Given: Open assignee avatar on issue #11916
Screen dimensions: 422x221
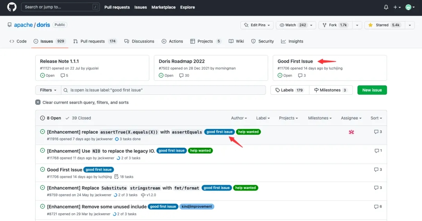Looking at the screenshot, I should (351, 132).
